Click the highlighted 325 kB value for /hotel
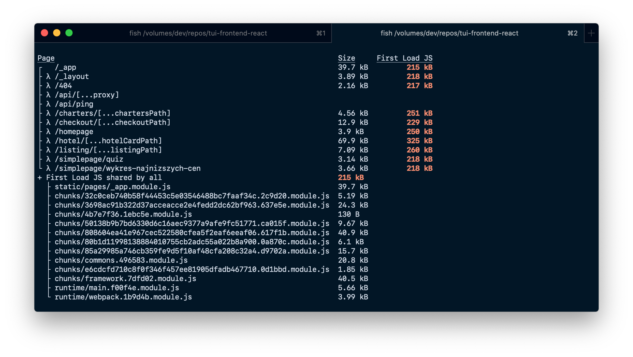The height and width of the screenshot is (357, 633). [x=419, y=141]
